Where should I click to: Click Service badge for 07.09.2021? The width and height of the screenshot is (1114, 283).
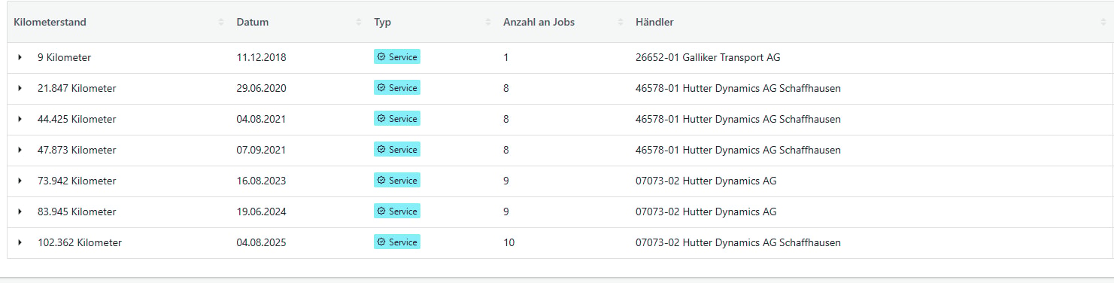tap(397, 149)
